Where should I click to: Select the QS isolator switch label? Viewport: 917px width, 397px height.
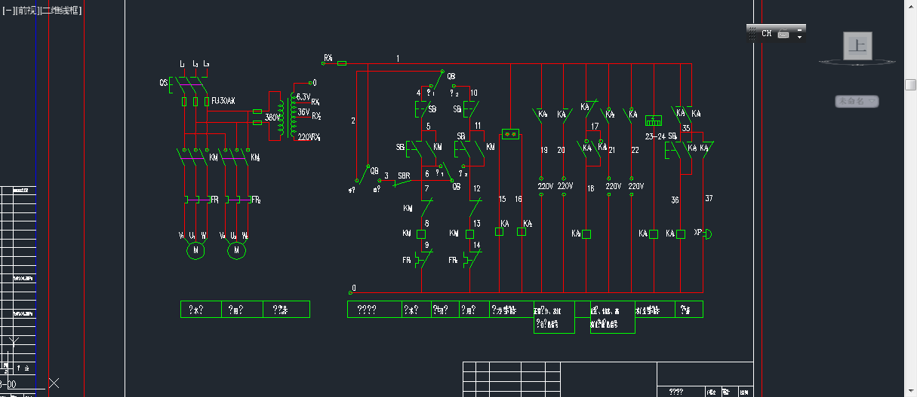pos(164,83)
